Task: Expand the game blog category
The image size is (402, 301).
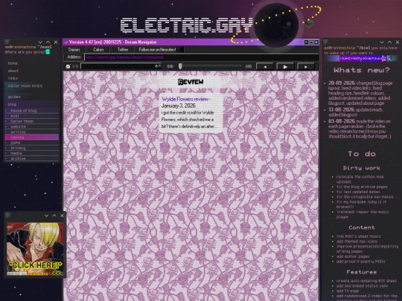Action: 32,143
